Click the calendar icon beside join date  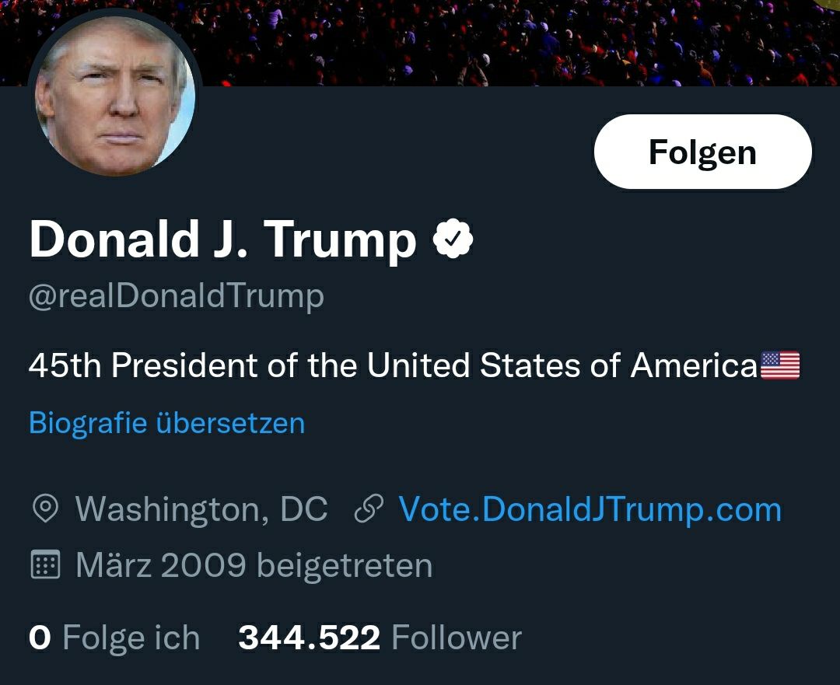click(45, 565)
